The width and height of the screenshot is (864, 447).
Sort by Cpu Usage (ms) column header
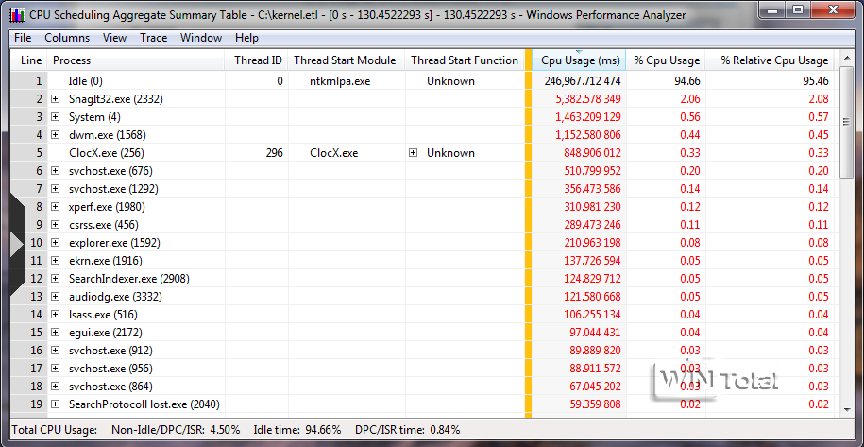tap(579, 60)
